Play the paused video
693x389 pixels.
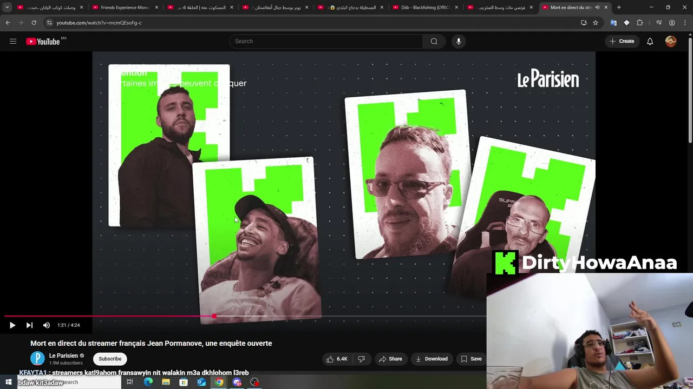coord(12,325)
